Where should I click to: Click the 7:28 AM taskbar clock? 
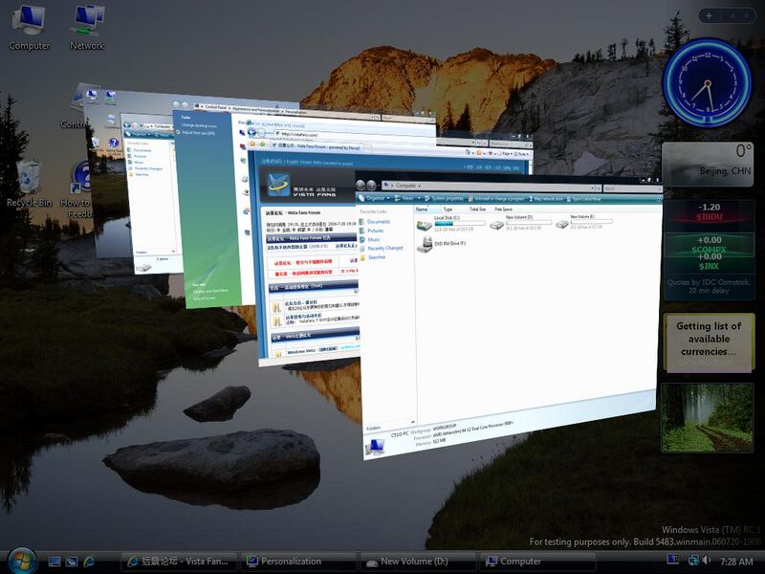(736, 562)
